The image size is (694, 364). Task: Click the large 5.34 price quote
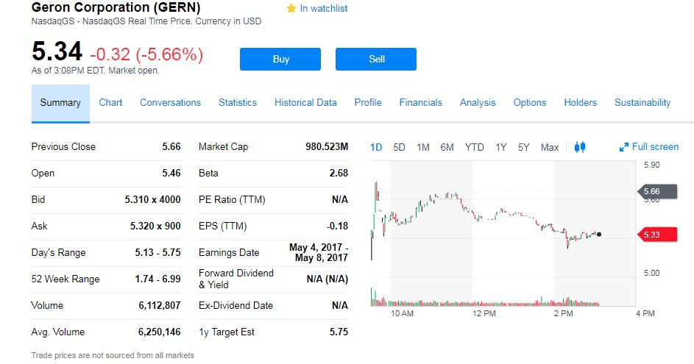[57, 51]
